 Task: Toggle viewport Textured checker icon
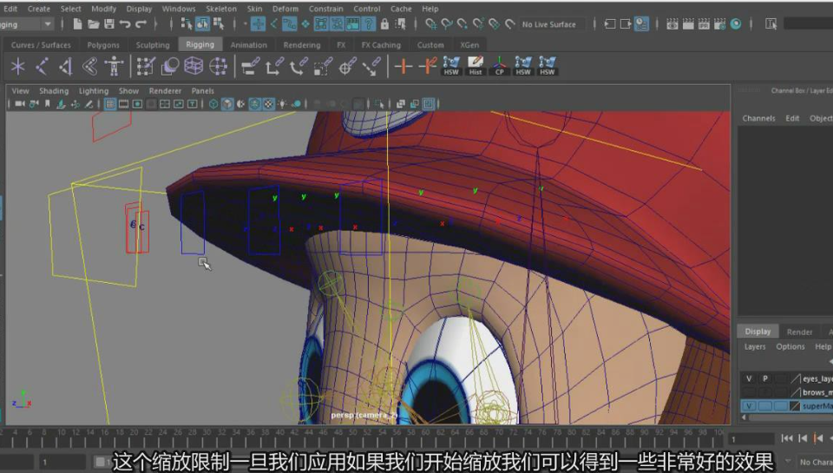(x=269, y=104)
